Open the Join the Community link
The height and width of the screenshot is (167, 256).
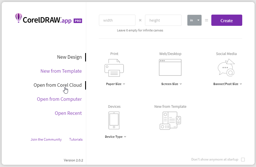(46, 139)
